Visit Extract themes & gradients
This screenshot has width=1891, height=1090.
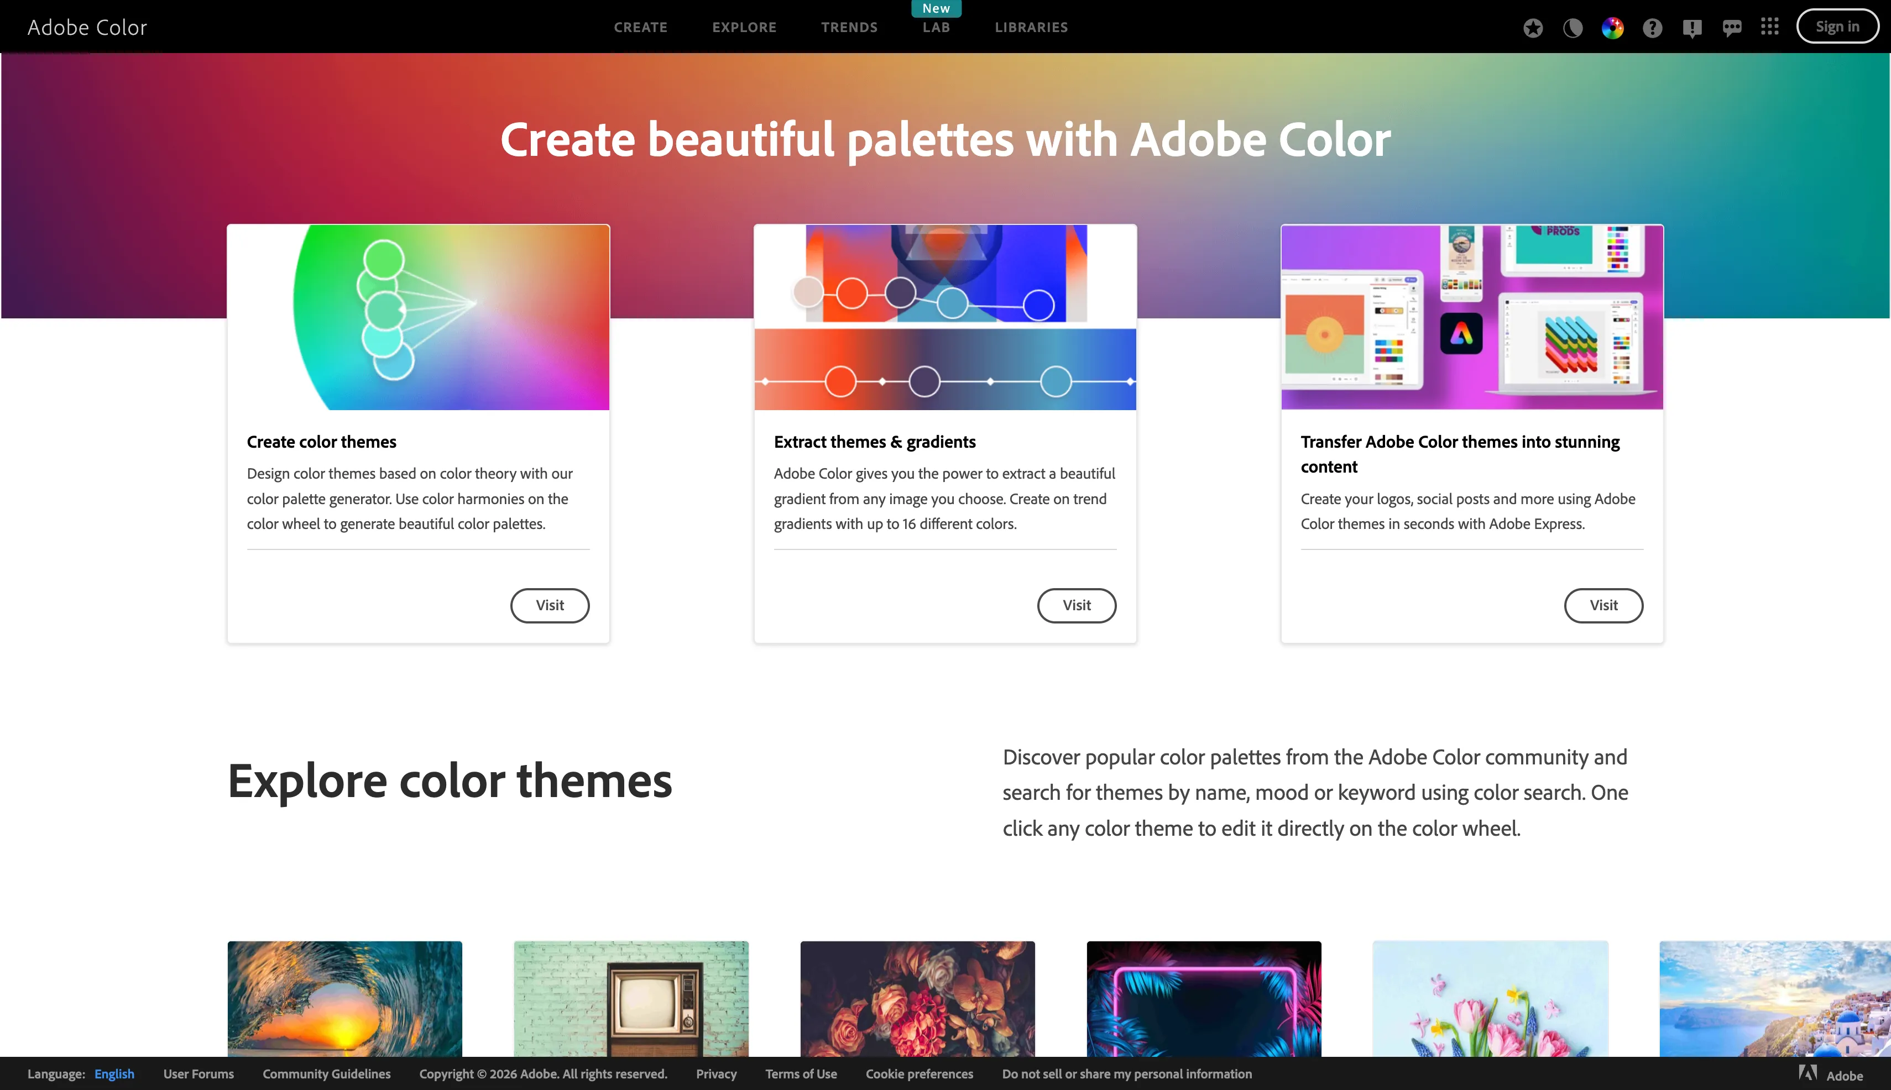point(1076,605)
